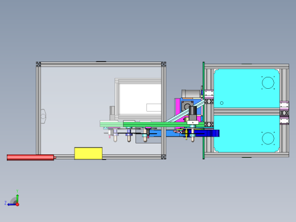Select the gray motor cylinder above the magenta plate
296x222 pixels.
point(191,93)
